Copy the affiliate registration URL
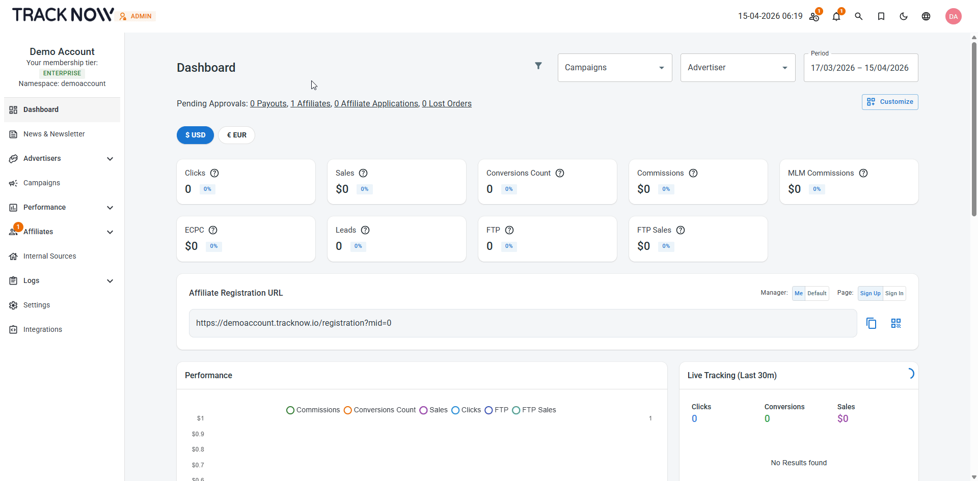 pyautogui.click(x=872, y=323)
